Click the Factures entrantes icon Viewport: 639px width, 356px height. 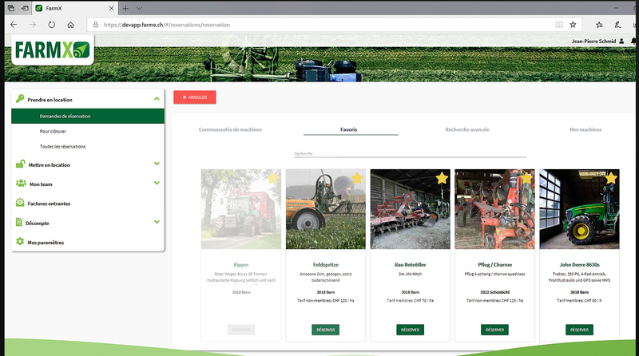click(x=20, y=204)
